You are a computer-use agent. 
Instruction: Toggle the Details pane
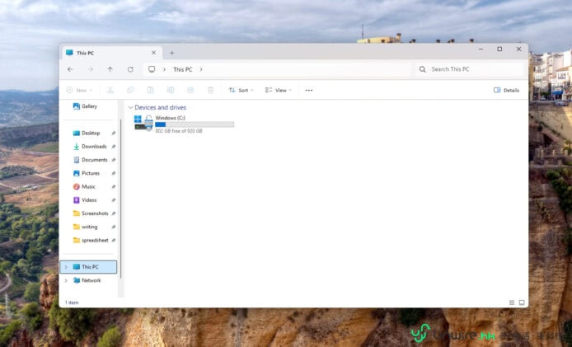(506, 90)
